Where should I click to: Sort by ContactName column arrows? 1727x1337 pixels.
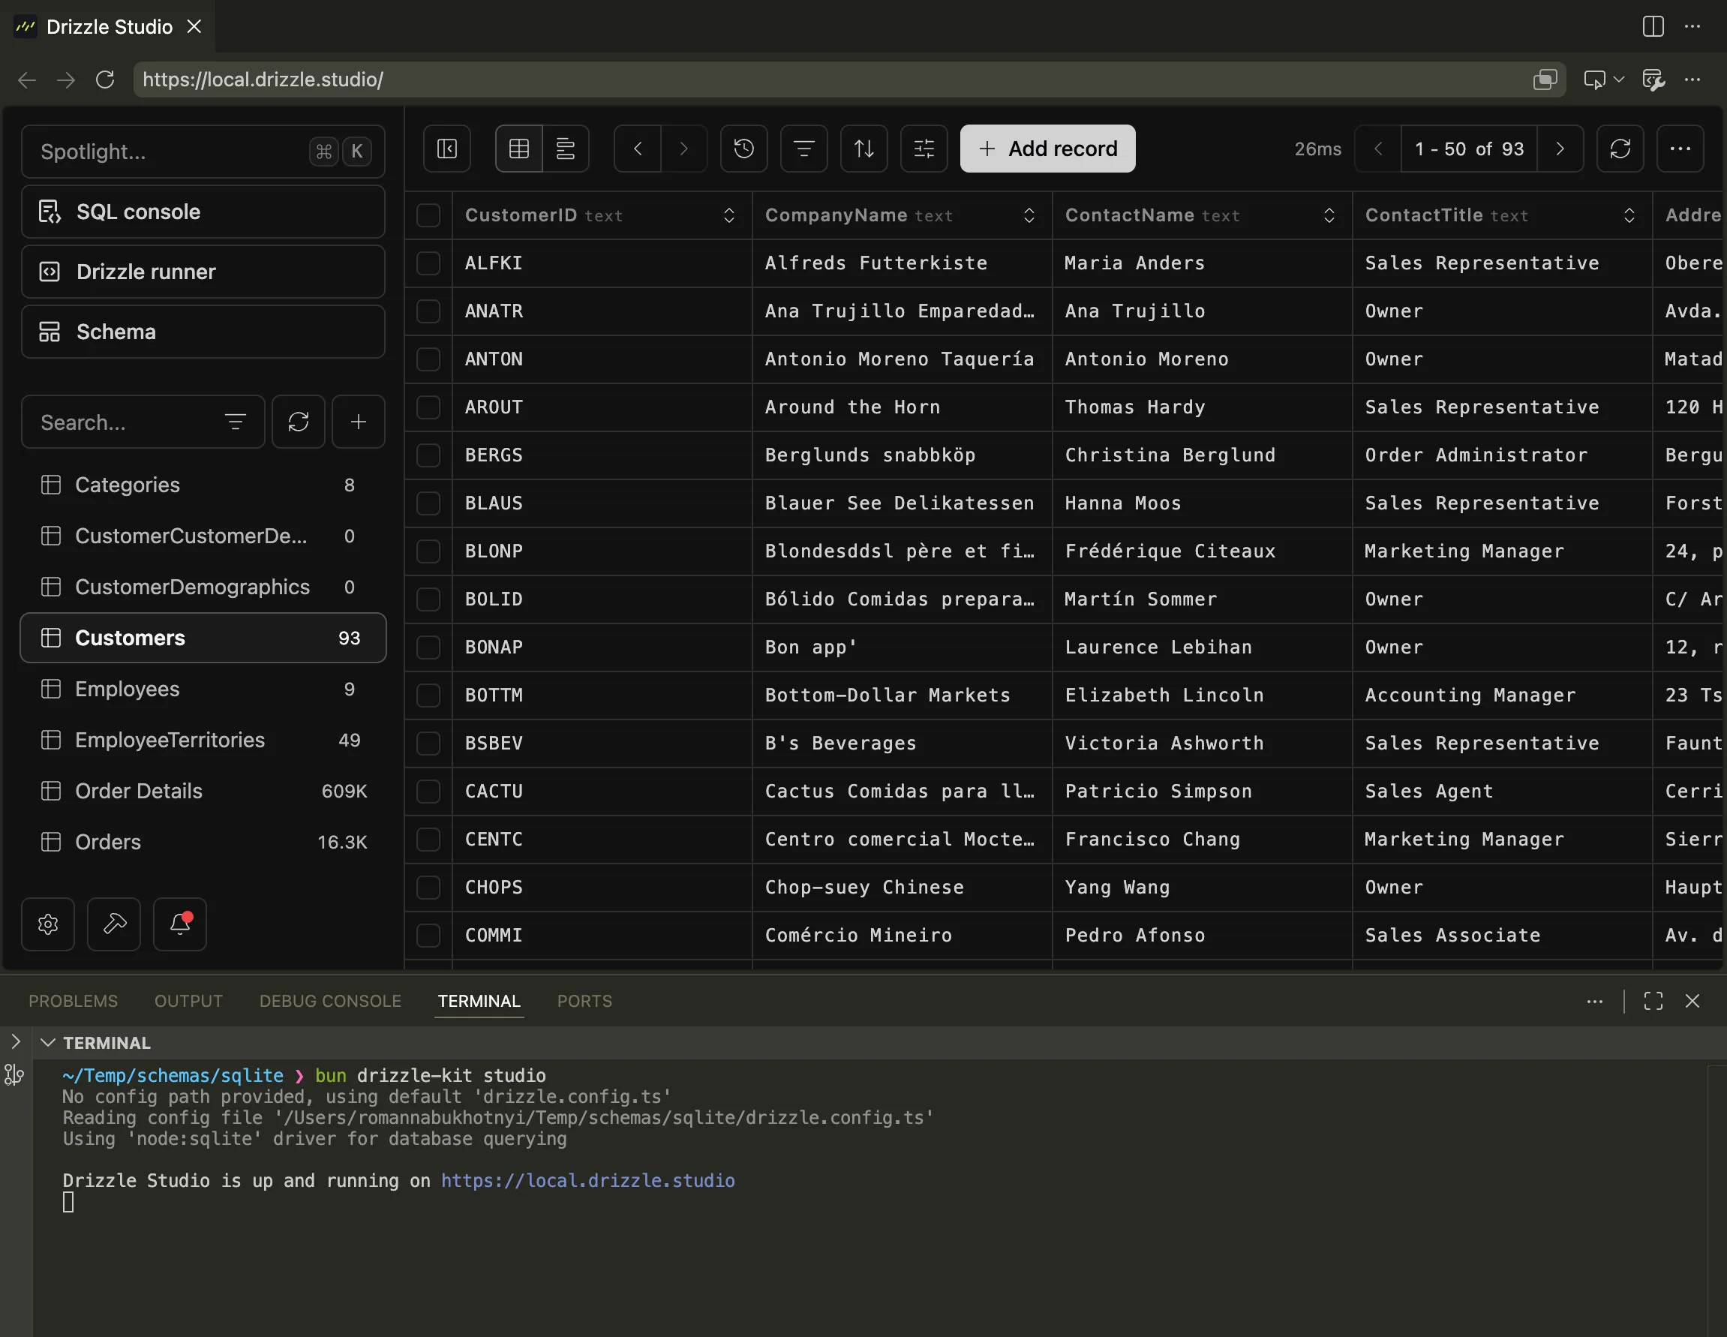pos(1329,215)
